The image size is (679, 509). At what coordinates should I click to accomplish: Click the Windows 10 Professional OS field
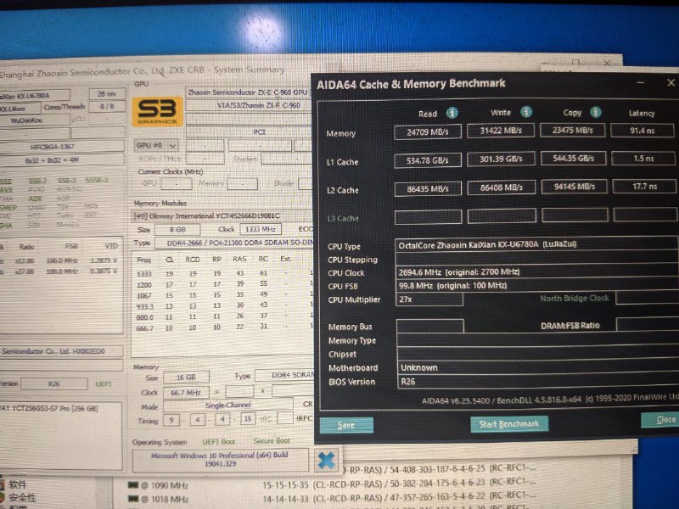click(220, 460)
